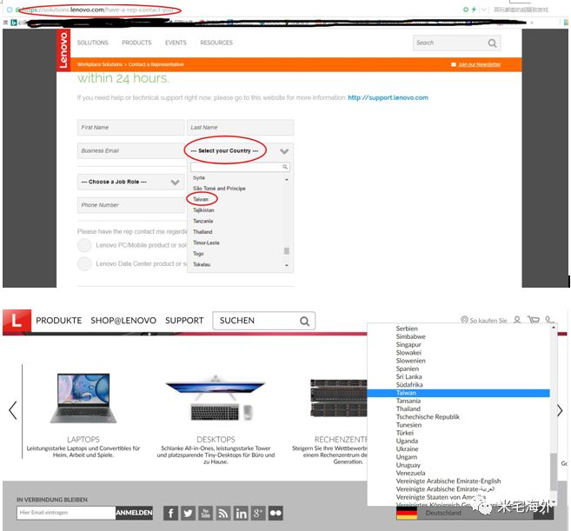
Task: Click the red L logo on the German site
Action: (x=17, y=321)
